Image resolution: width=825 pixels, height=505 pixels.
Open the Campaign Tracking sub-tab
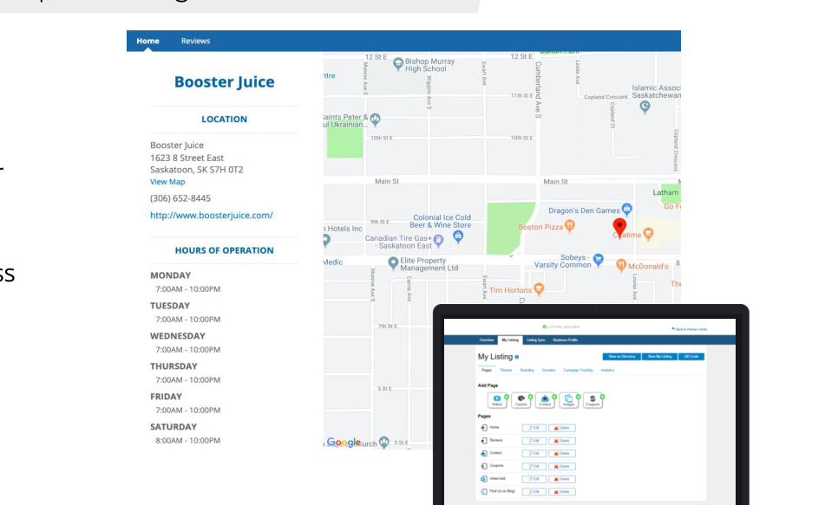coord(579,370)
